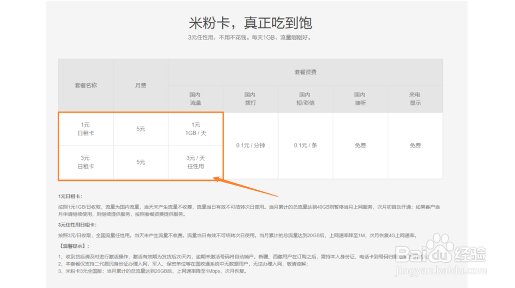Select note 1 starting 收到货后请及时进行激活操作
515x288 pixels.
[244, 257]
